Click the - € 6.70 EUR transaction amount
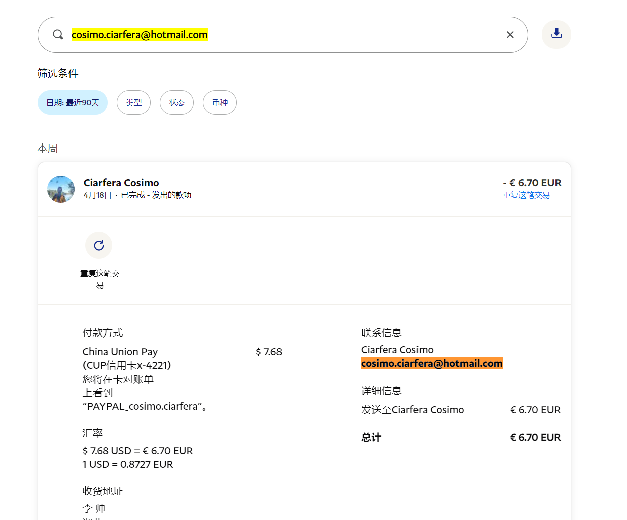627x520 pixels. click(532, 183)
